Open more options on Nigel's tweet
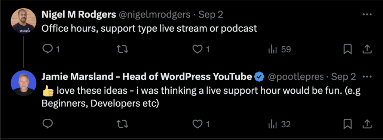The height and width of the screenshot is (140, 383). [367, 15]
